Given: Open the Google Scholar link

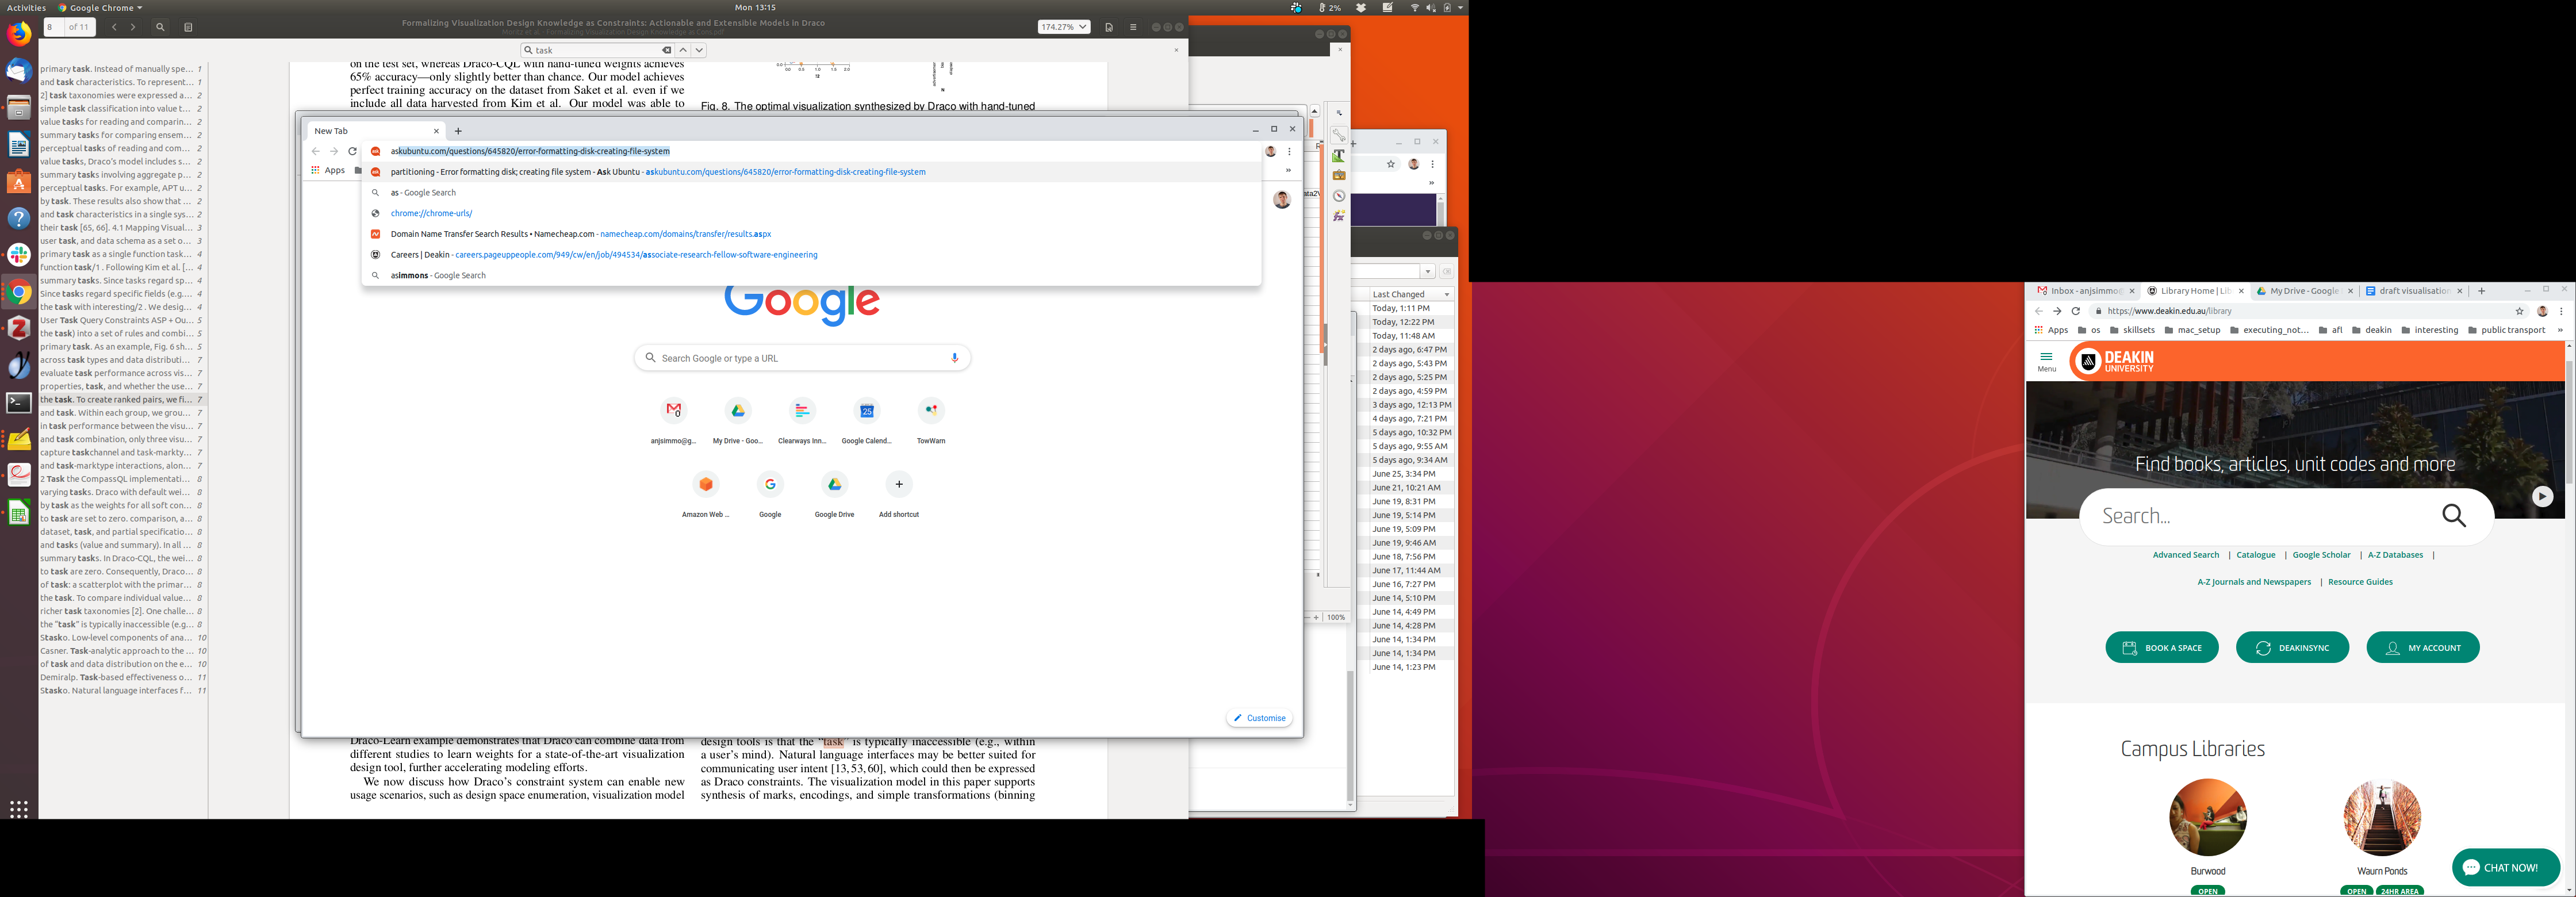Looking at the screenshot, I should coord(2321,555).
